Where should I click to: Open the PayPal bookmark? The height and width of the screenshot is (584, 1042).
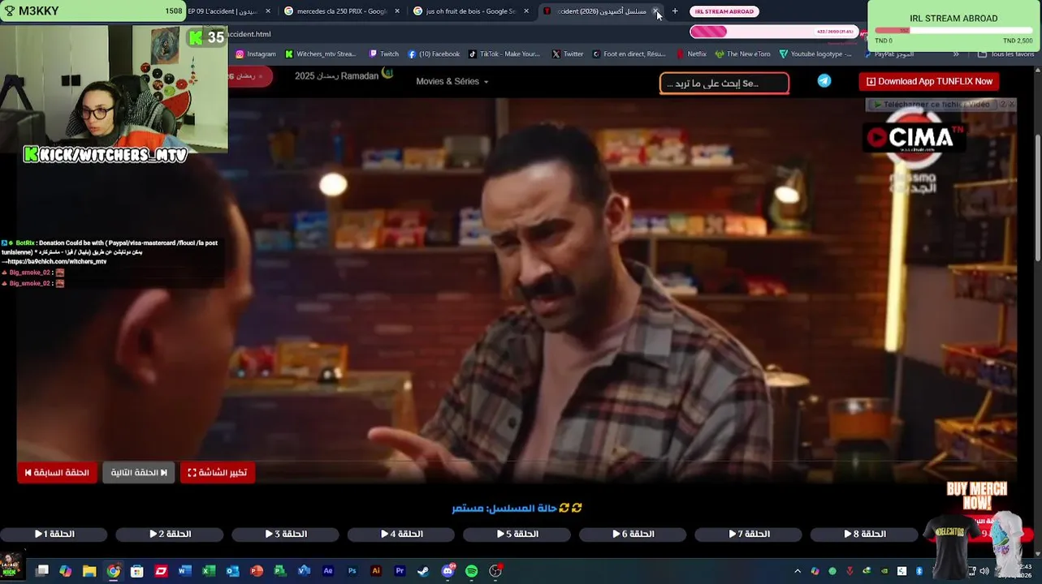tap(889, 54)
